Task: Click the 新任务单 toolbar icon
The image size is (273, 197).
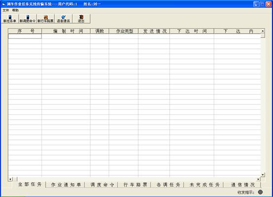Action: (10, 19)
